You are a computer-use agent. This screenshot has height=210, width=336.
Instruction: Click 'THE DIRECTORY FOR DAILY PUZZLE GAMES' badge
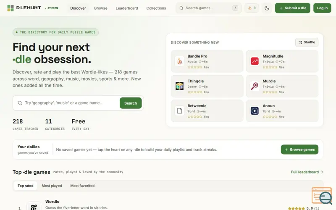point(55,32)
